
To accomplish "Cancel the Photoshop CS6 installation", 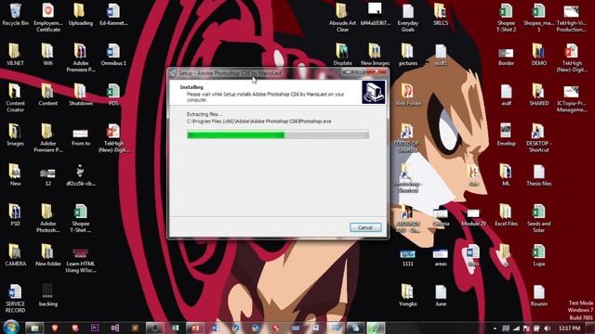I will point(365,227).
